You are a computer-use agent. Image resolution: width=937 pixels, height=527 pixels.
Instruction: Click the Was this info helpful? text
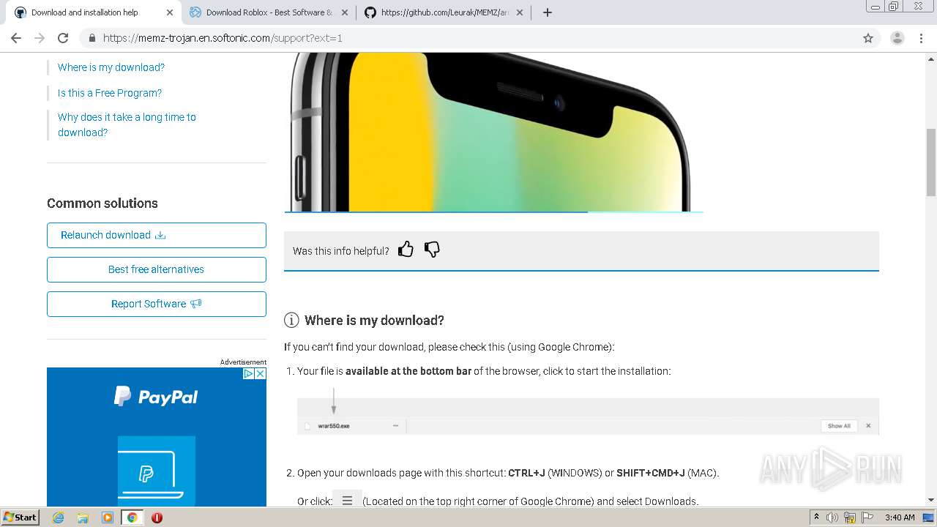pos(341,250)
